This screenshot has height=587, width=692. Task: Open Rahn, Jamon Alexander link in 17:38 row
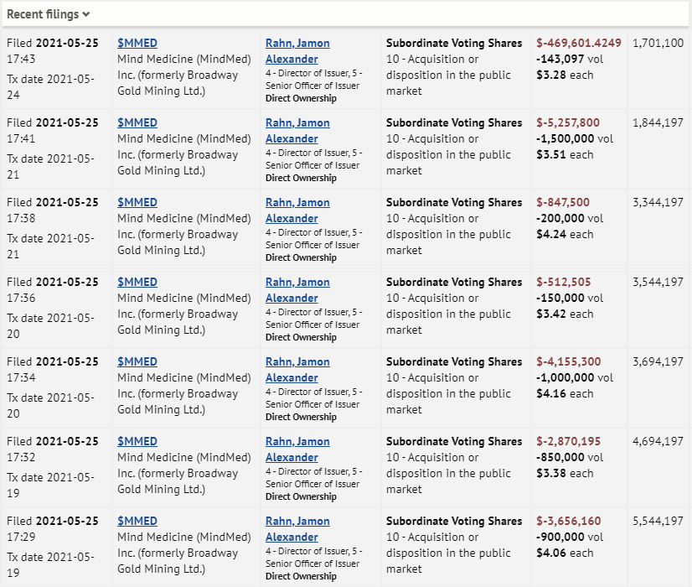coord(297,210)
